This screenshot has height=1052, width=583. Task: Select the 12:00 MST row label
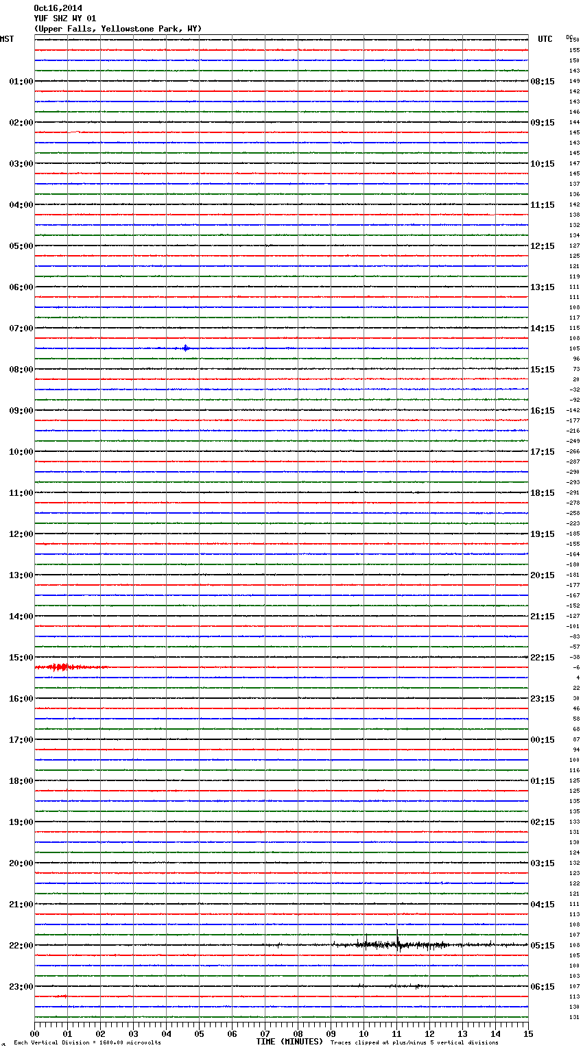point(21,534)
